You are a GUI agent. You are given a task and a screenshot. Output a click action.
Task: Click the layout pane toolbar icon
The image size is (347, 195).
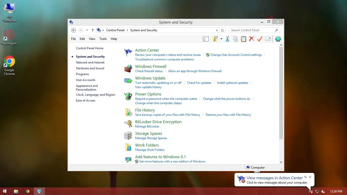pyautogui.click(x=206, y=39)
